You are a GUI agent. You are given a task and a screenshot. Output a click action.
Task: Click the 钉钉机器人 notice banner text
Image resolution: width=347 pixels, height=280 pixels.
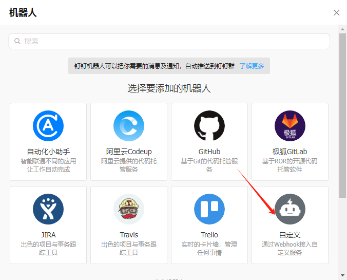155,66
